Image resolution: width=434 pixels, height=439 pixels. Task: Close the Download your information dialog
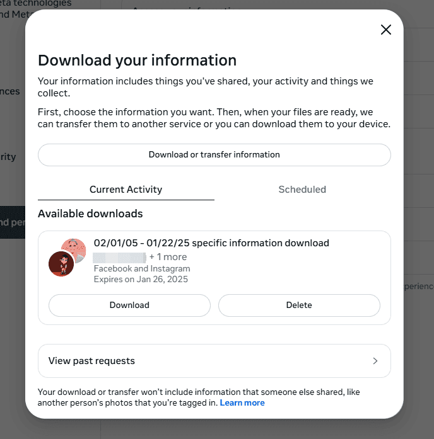[386, 30]
